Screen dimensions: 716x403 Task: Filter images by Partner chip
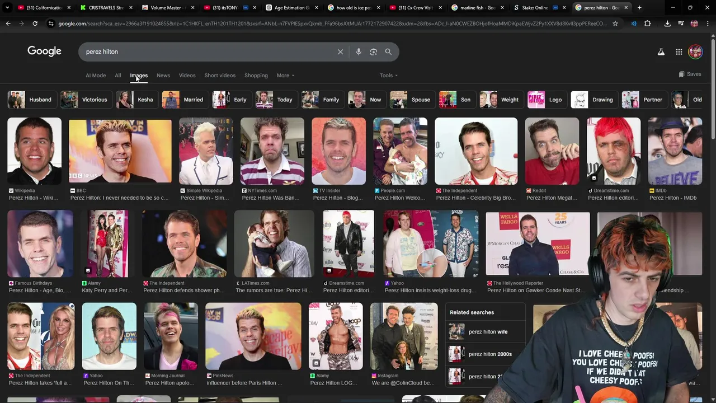point(644,100)
